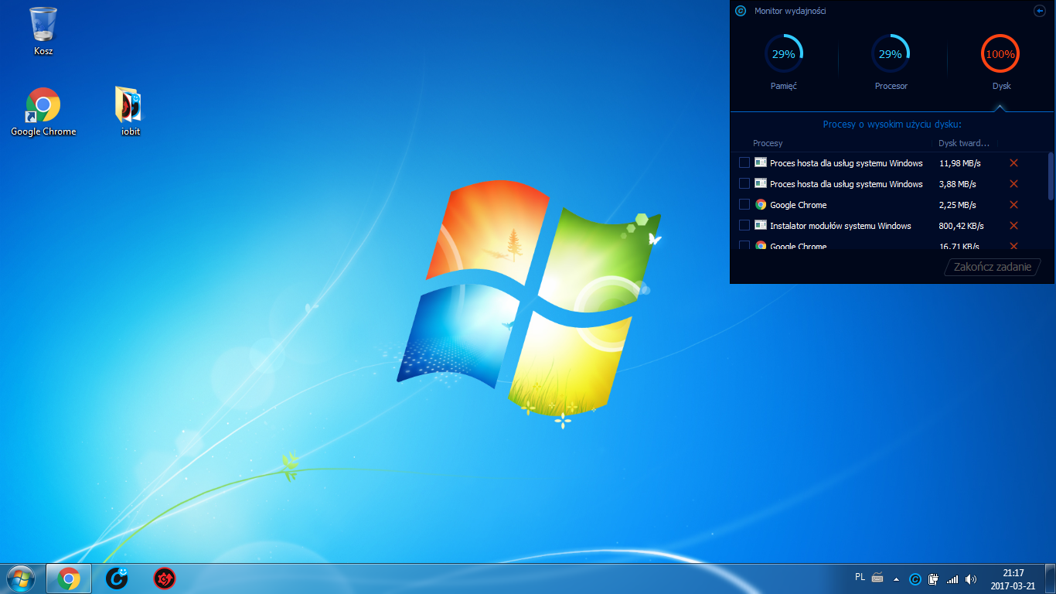Open the volume speaker tray icon

point(971,579)
